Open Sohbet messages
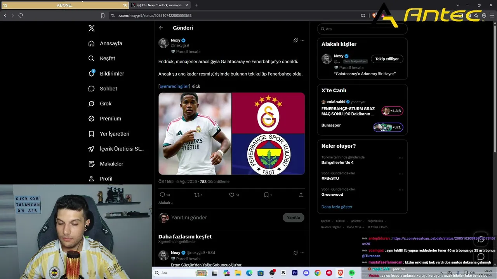Image resolution: width=497 pixels, height=279 pixels. (x=103, y=89)
